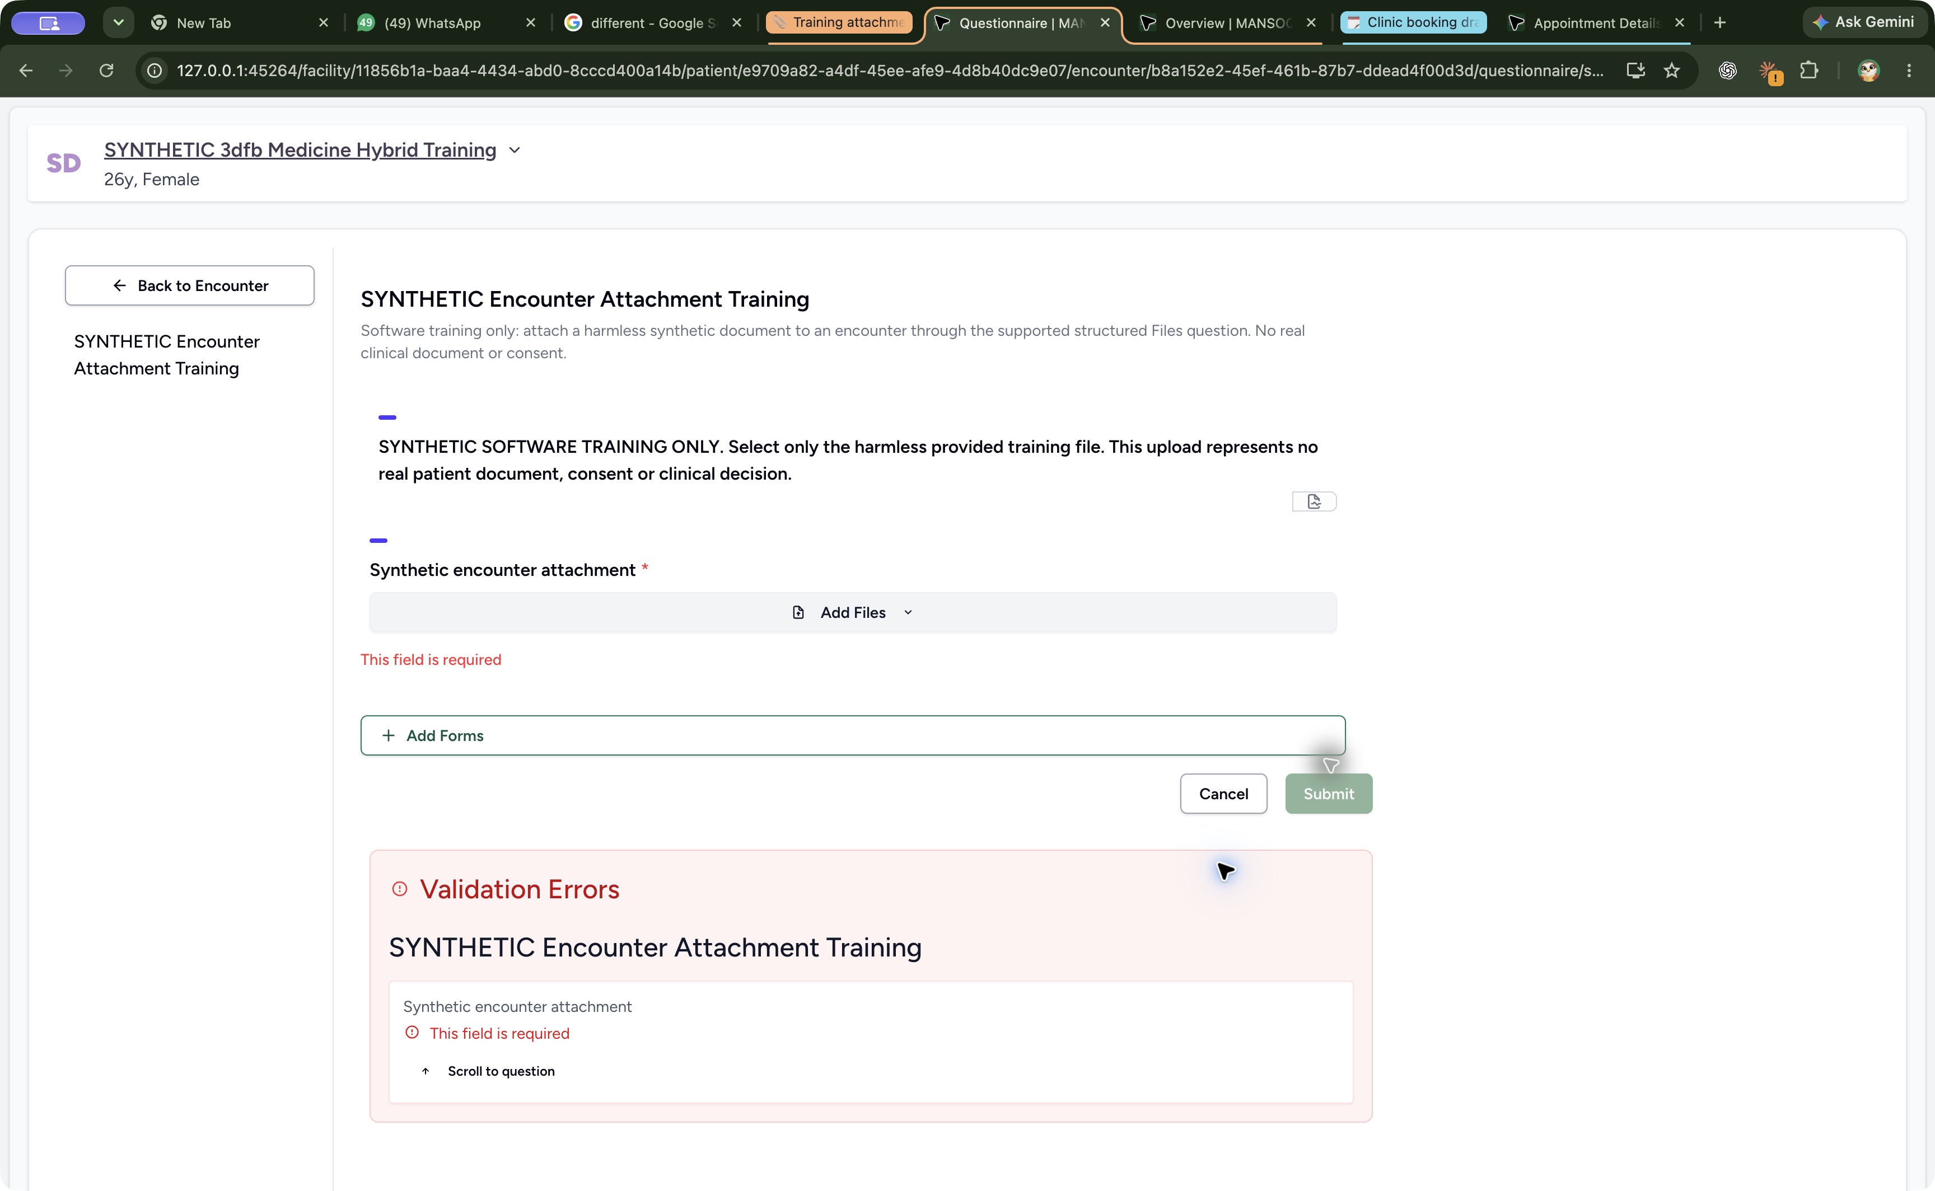This screenshot has width=1935, height=1191.
Task: Click the red "This field is required" under Add Files
Action: point(431,660)
